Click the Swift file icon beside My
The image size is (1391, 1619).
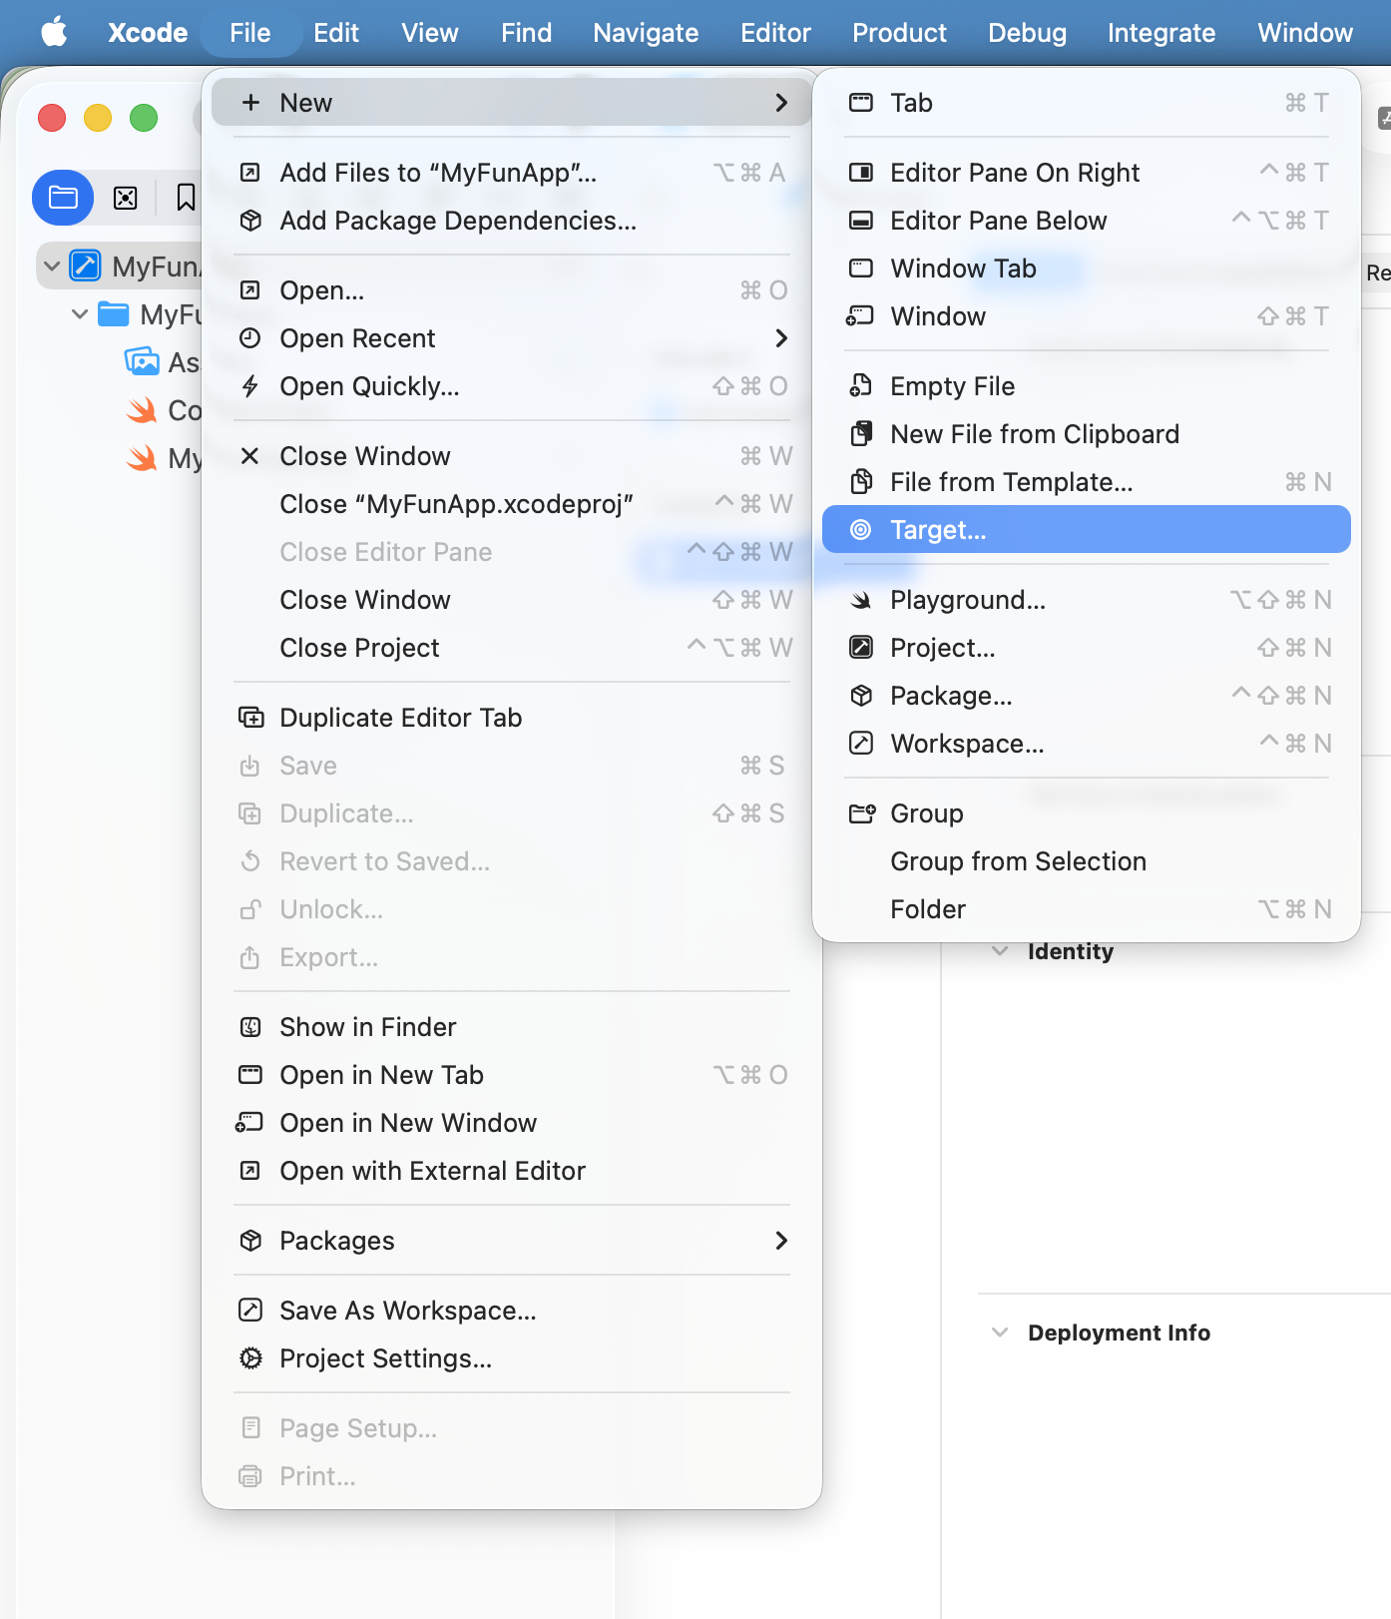point(142,457)
